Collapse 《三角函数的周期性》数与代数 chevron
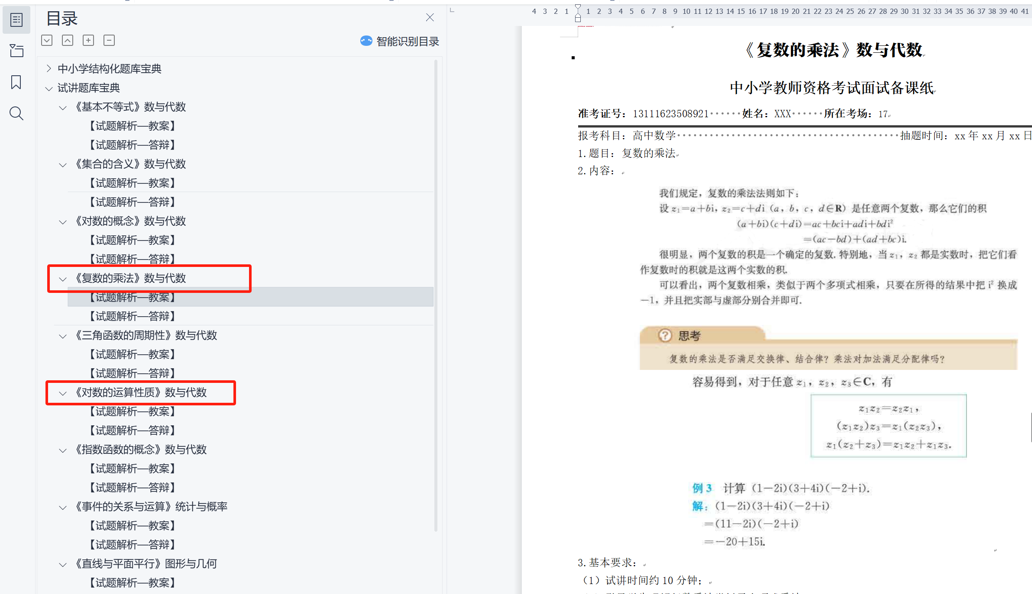The height and width of the screenshot is (594, 1032). (x=63, y=336)
